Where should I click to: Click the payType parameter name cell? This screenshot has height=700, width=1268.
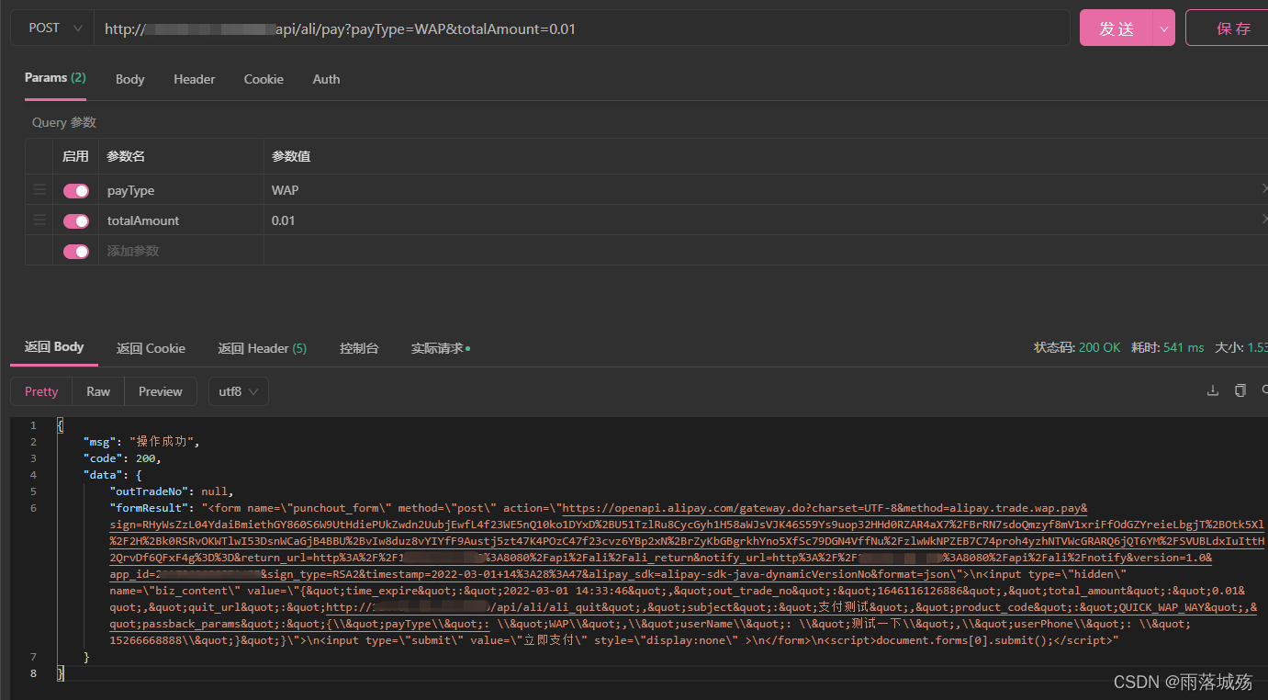tap(181, 190)
